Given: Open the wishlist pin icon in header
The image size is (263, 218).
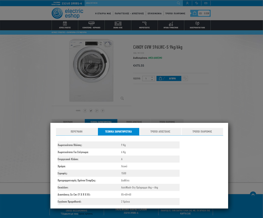Looking at the screenshot, I should [197, 3].
